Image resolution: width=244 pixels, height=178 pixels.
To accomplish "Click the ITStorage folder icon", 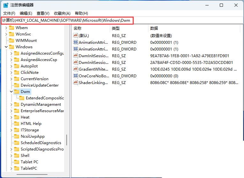I will click(17, 130).
